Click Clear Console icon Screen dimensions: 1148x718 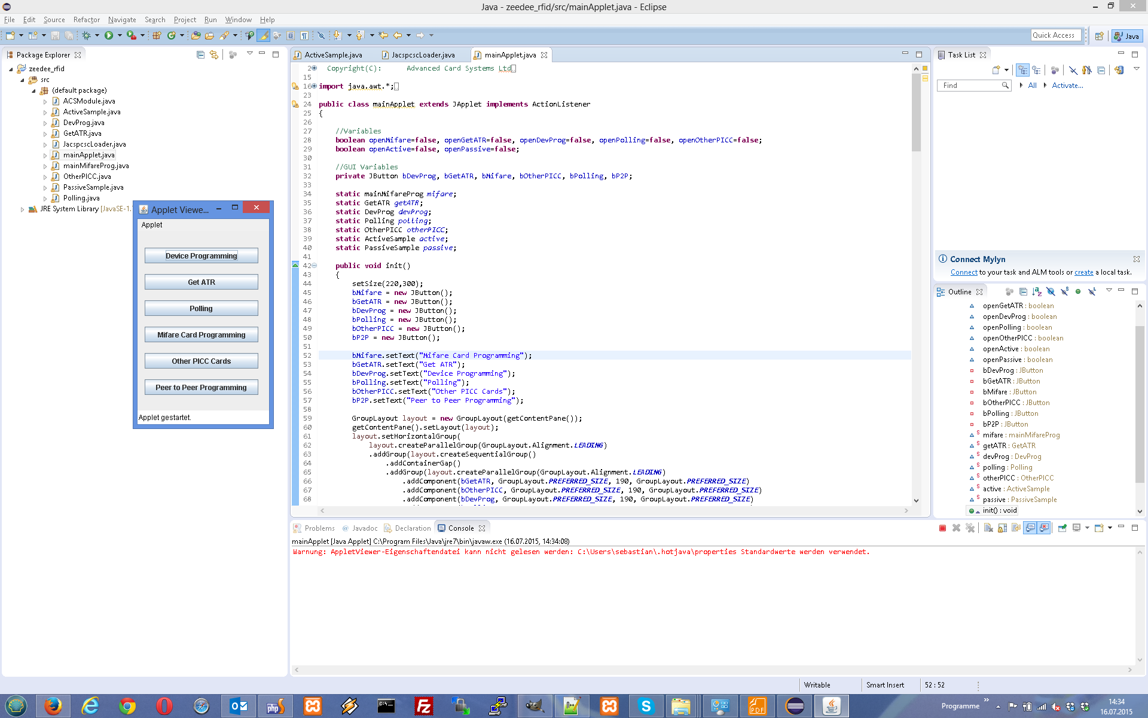point(988,528)
